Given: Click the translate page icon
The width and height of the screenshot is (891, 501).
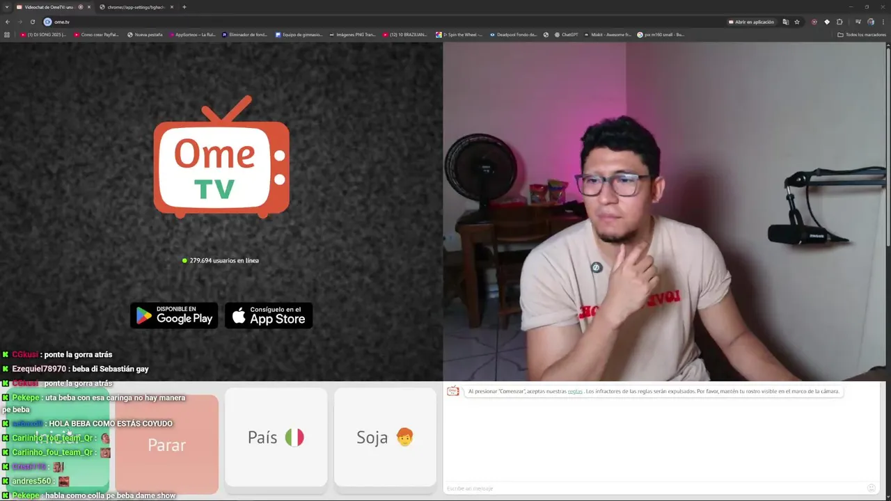Looking at the screenshot, I should 785,22.
